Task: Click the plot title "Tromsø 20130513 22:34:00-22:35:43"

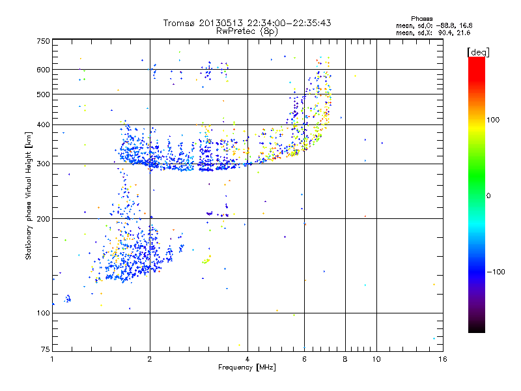Action: (x=247, y=23)
